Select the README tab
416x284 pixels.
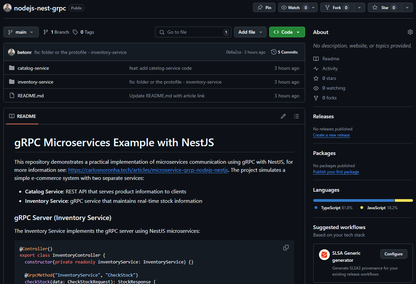[22, 116]
